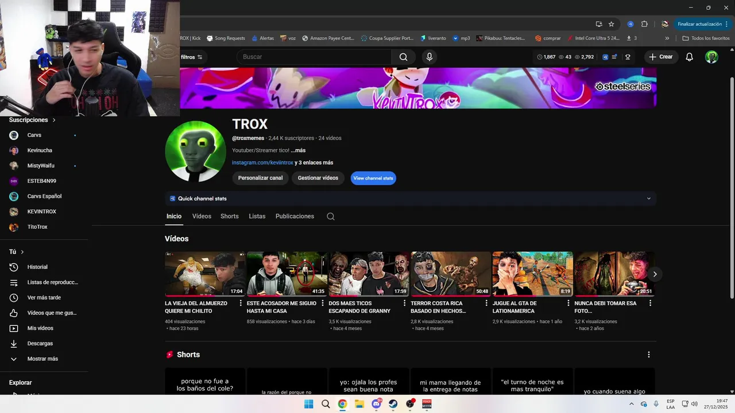Show more bookmarks with chevron
The height and width of the screenshot is (413, 735).
pyautogui.click(x=667, y=38)
